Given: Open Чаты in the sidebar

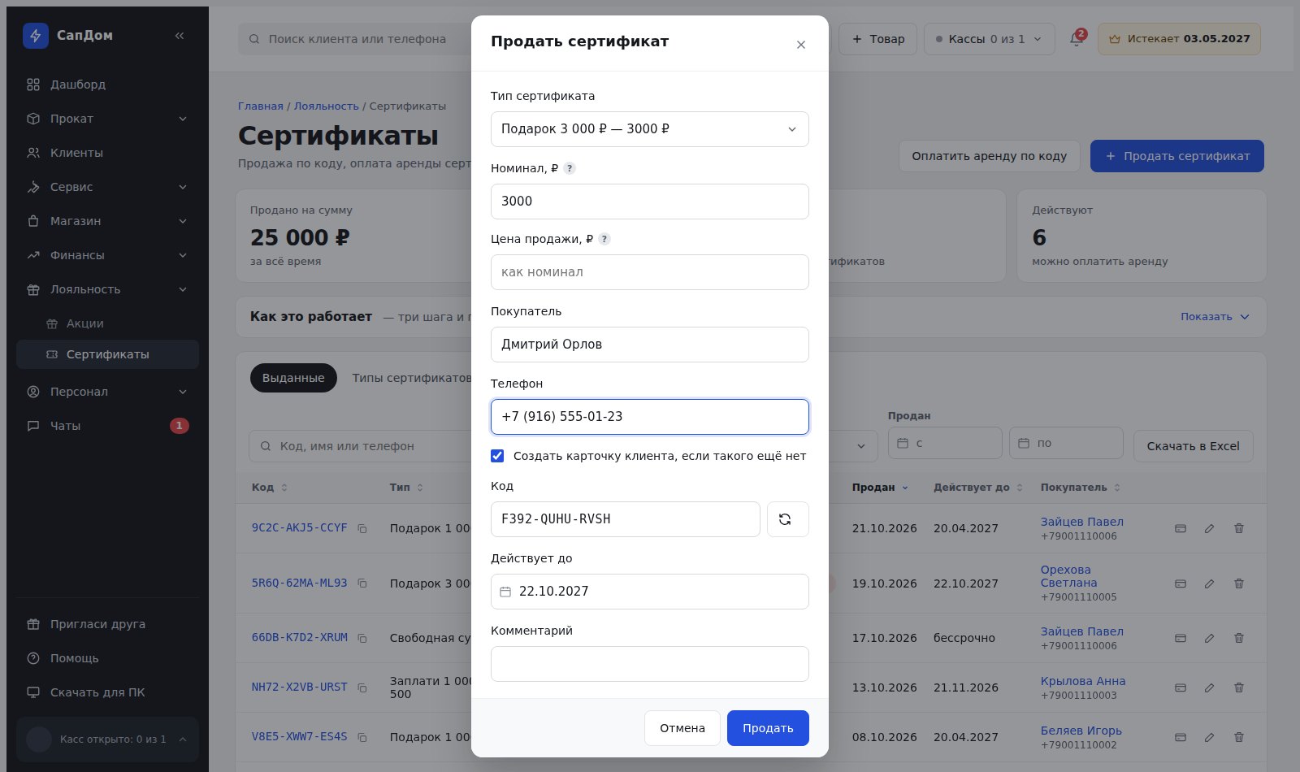Looking at the screenshot, I should (107, 426).
